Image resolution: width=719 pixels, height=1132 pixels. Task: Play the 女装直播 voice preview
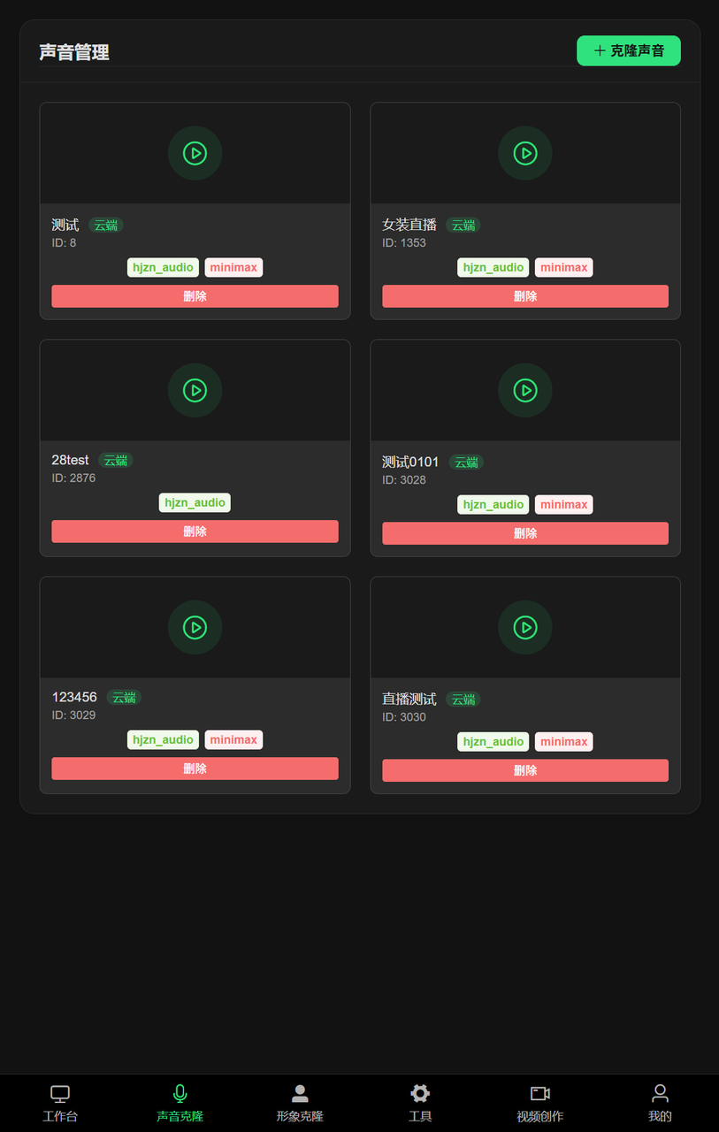[525, 153]
